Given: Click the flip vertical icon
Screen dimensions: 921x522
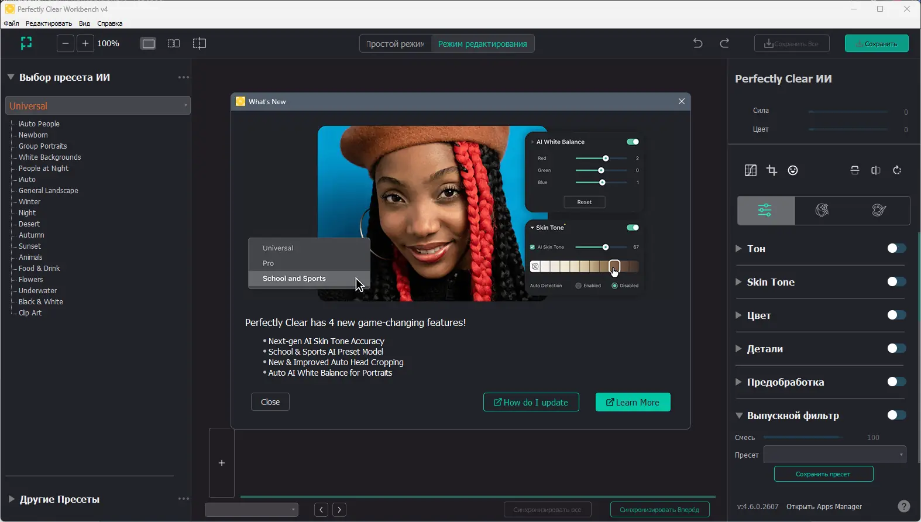Looking at the screenshot, I should [855, 170].
